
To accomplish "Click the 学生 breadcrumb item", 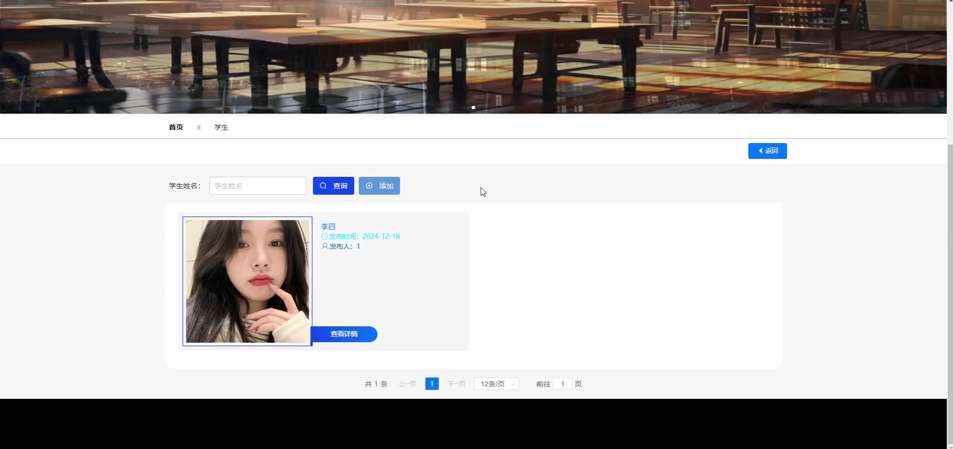I will coord(221,127).
